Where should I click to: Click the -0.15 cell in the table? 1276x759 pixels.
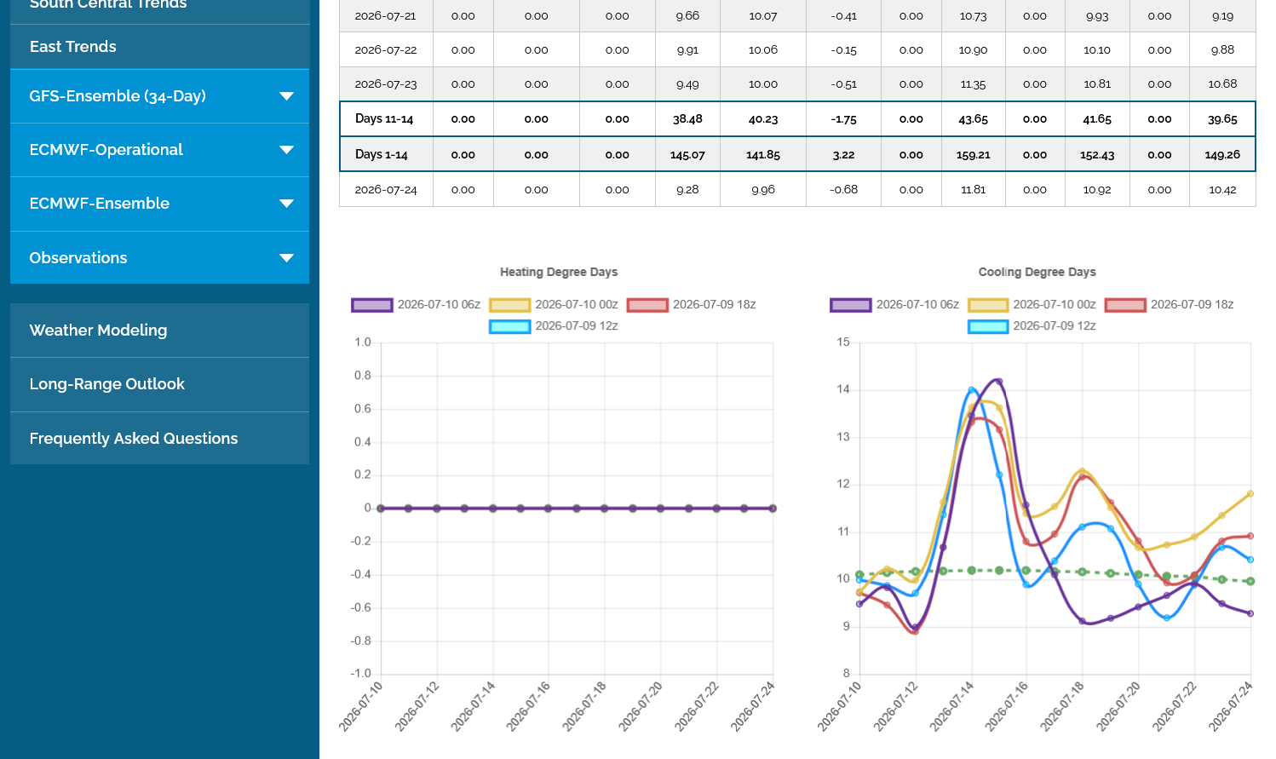(x=844, y=50)
